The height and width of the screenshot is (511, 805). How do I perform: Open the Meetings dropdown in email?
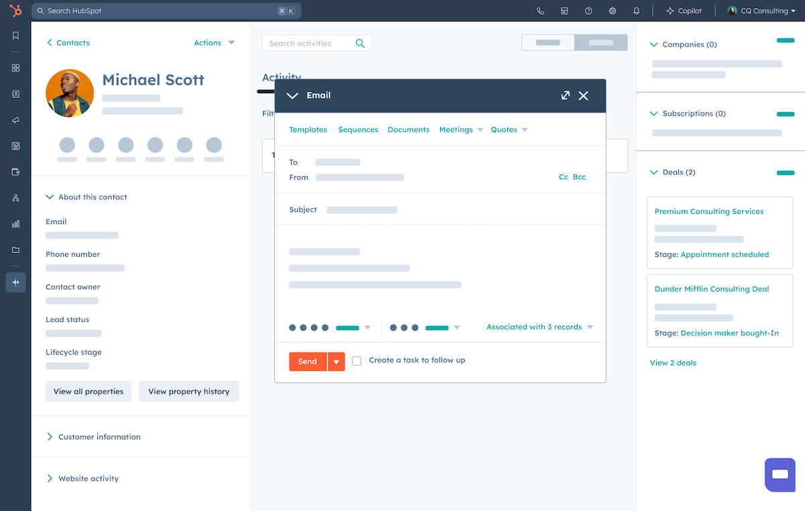(461, 129)
